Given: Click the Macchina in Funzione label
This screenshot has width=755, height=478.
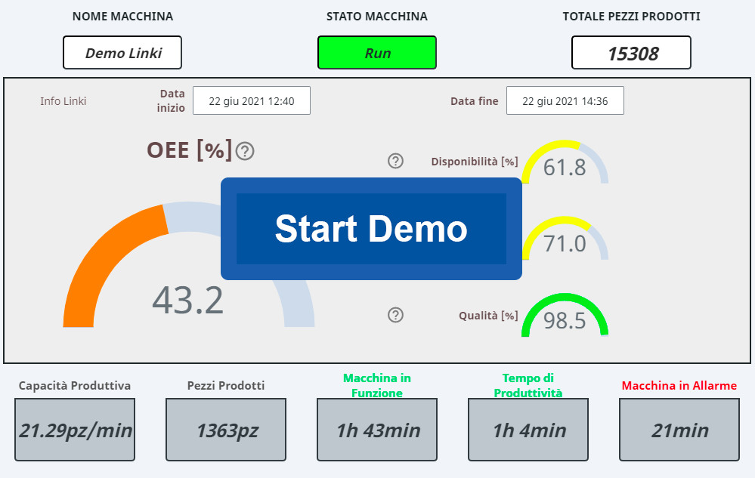Looking at the screenshot, I should pyautogui.click(x=377, y=386).
